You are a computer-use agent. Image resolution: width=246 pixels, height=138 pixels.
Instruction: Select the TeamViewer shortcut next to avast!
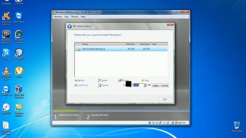[x=19, y=18]
